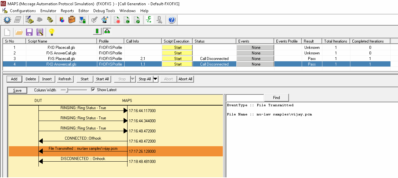Open the Debug Tools menu
Image resolution: width=398 pixels, height=178 pixels.
pyautogui.click(x=104, y=11)
